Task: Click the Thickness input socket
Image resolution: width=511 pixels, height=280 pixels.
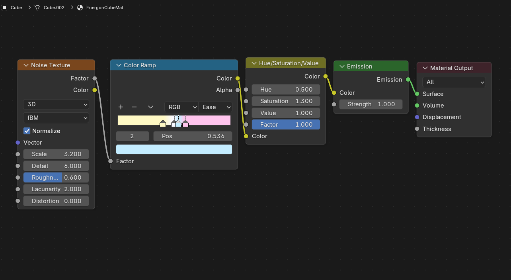Action: tap(417, 129)
